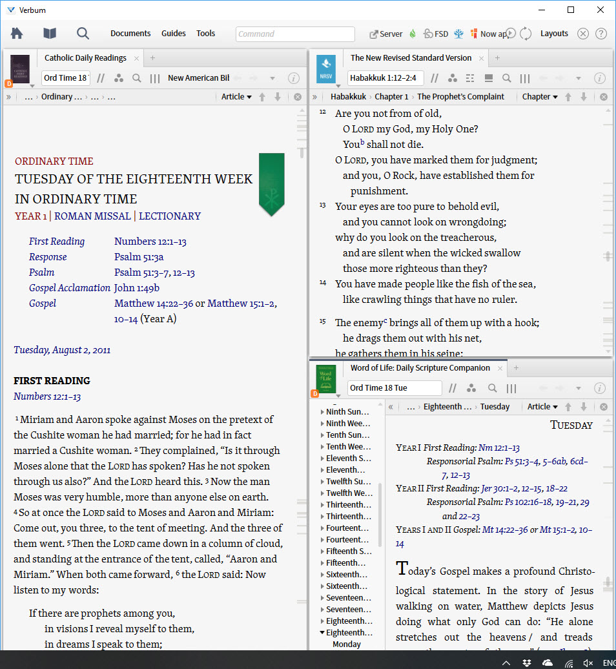Select Word of Life: Daily Scripture Companion tab
The width and height of the screenshot is (616, 669).
pos(420,368)
